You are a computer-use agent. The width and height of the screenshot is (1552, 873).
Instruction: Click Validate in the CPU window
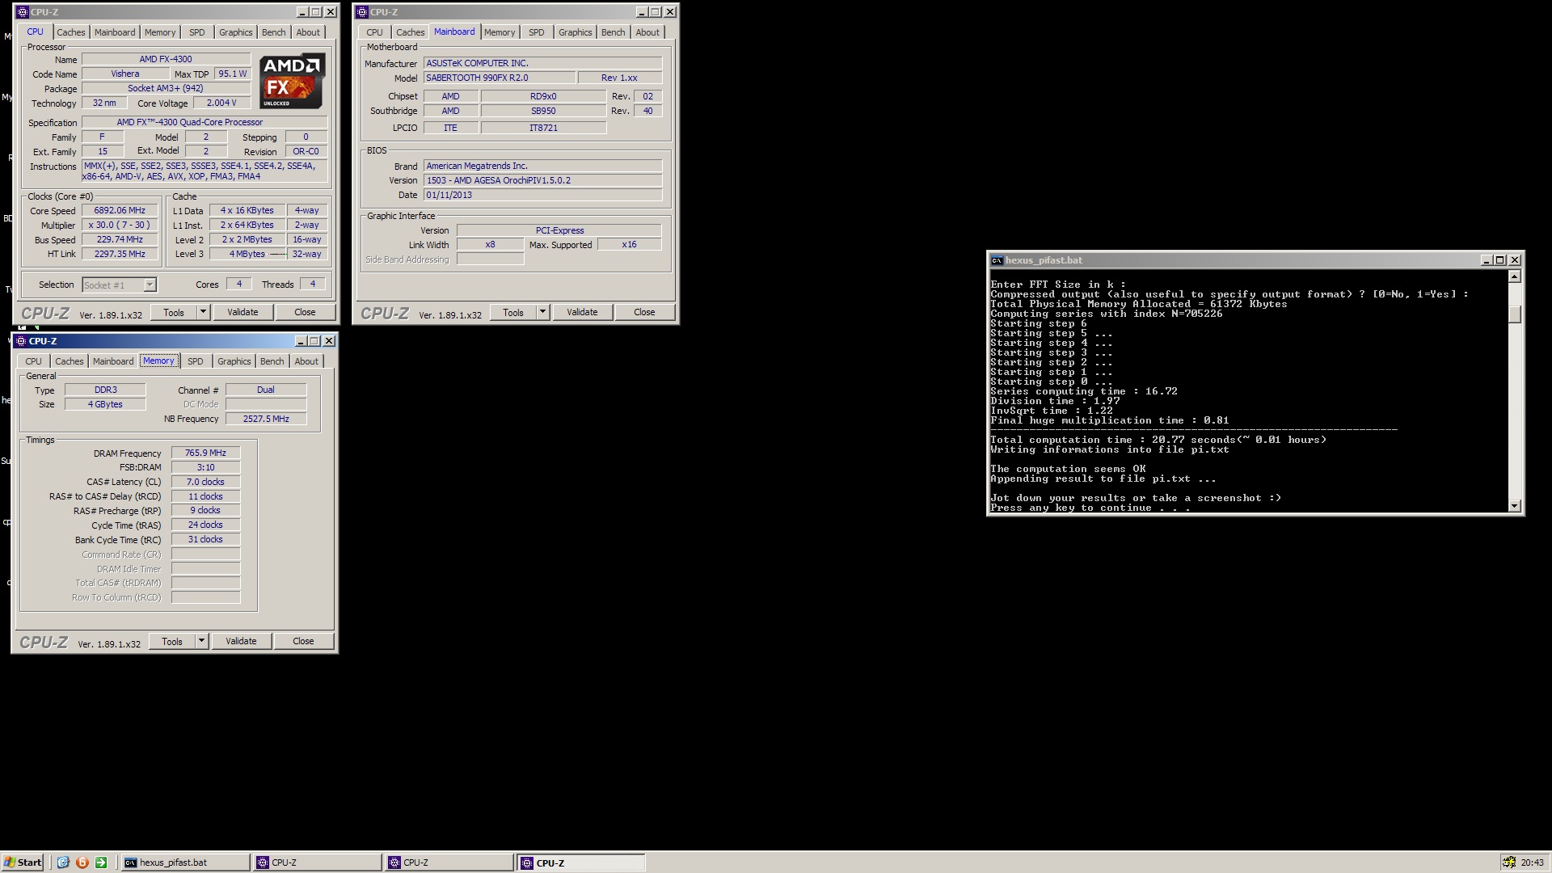tap(242, 312)
